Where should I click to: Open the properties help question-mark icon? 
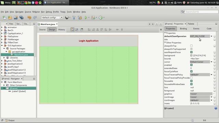[x=216, y=108]
